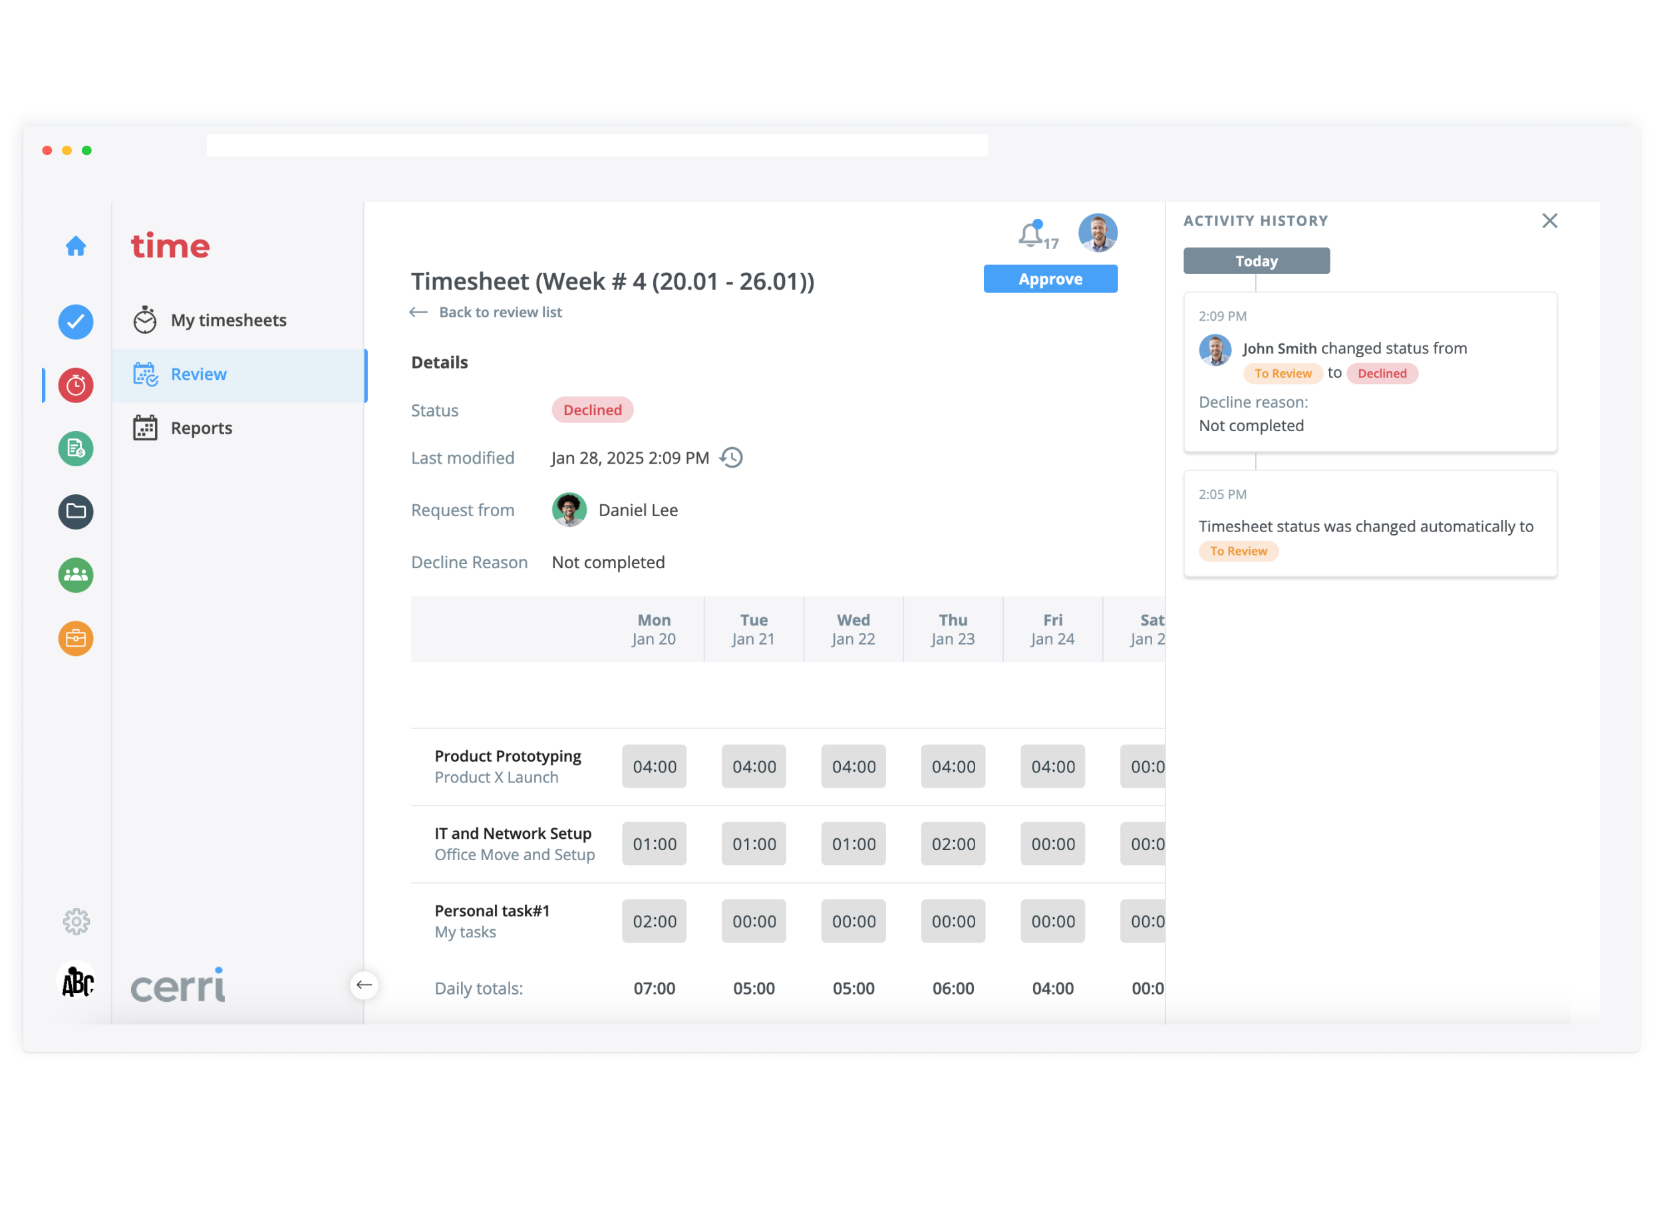Open the green team people icon
The width and height of the screenshot is (1663, 1220).
pos(76,575)
